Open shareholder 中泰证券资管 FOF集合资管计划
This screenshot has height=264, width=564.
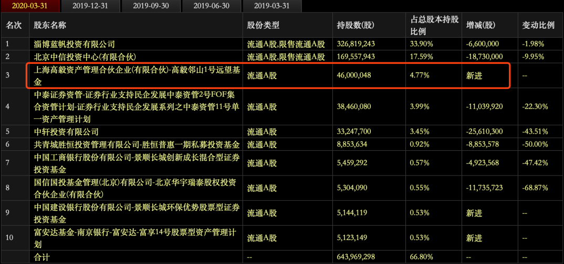point(135,106)
